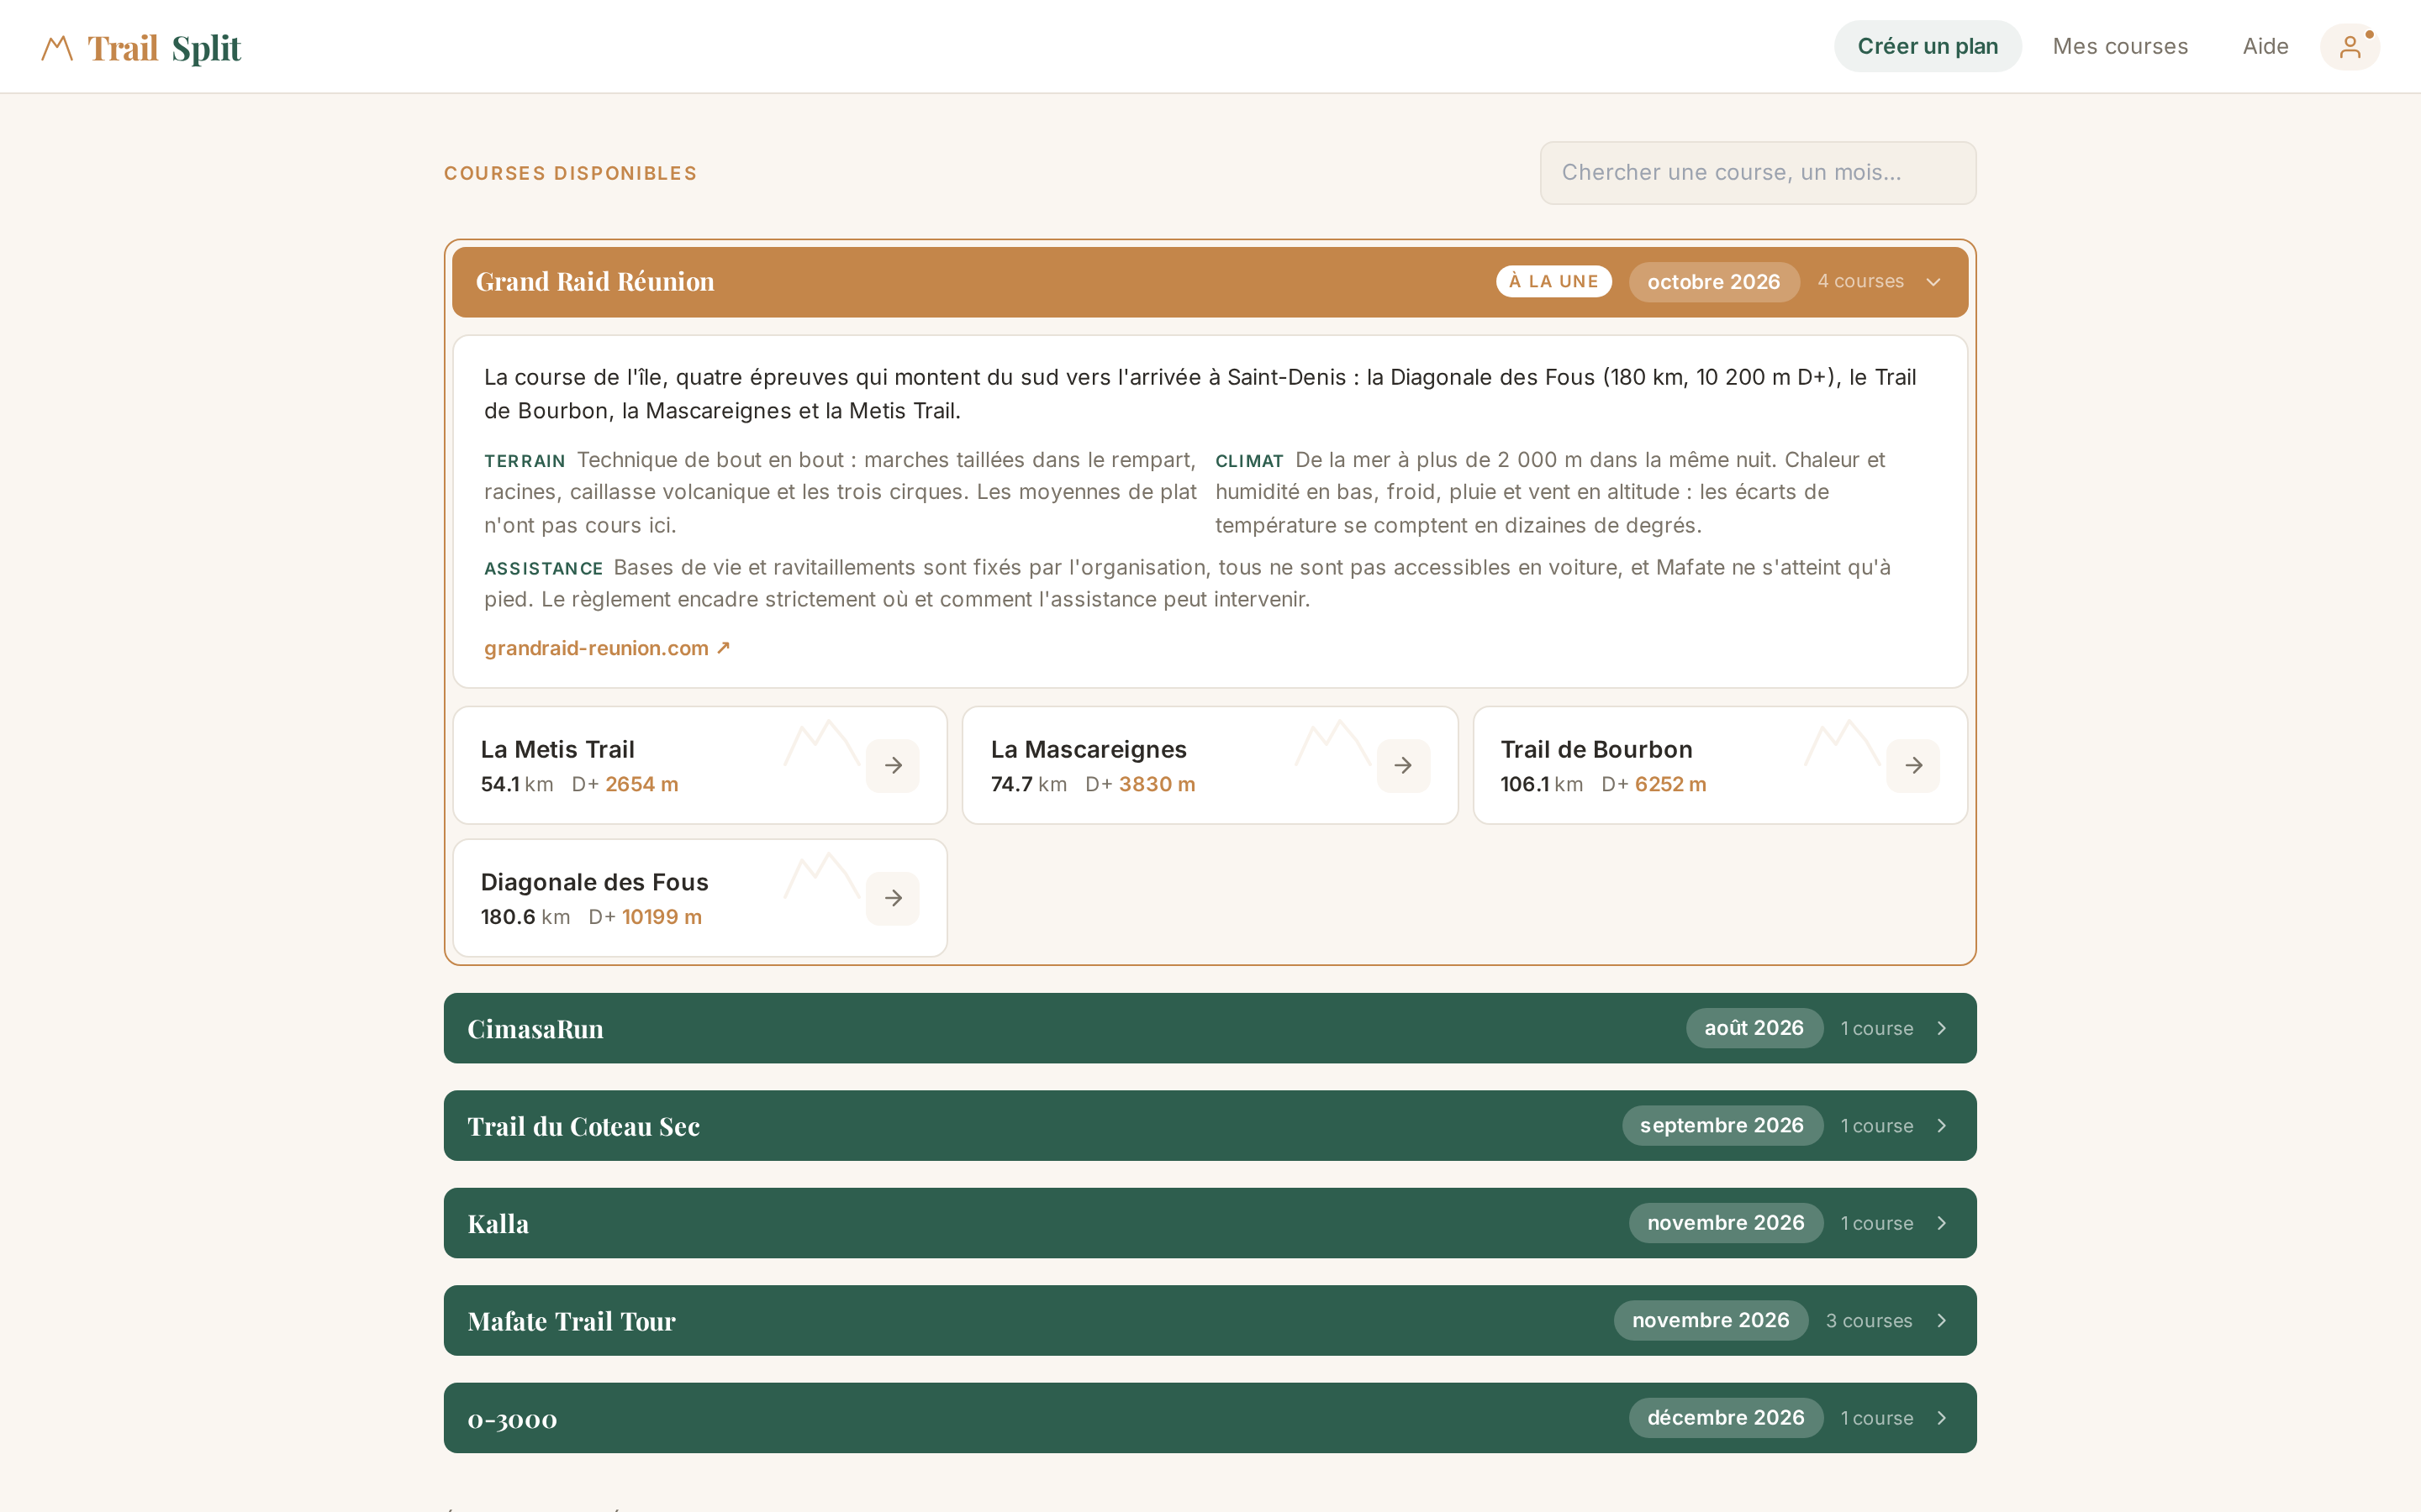Click Mafate Trail Tour's novembre 2026 pill
This screenshot has width=2421, height=1512.
pyautogui.click(x=1711, y=1321)
